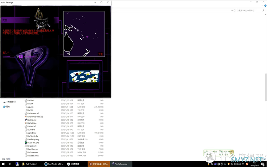Collapse the Explorer ribbon chevron

(263, 6)
